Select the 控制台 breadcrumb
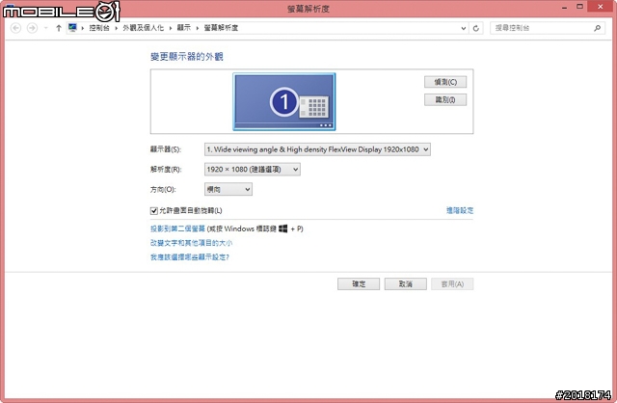617x403 pixels. click(x=99, y=28)
